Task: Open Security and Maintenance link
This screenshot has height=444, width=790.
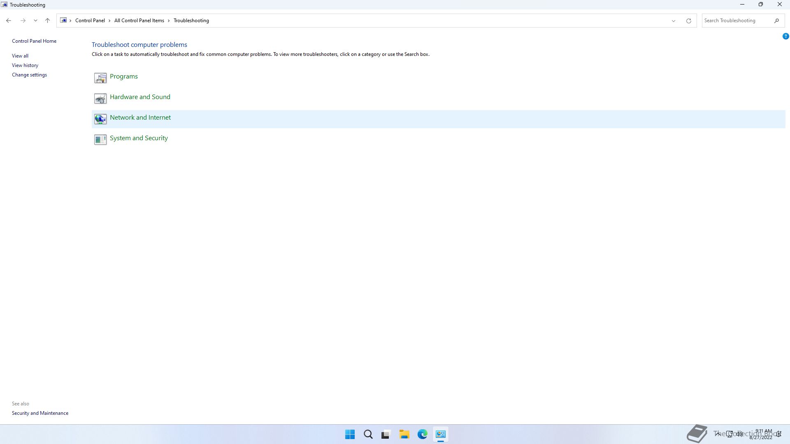Action: coord(40,413)
